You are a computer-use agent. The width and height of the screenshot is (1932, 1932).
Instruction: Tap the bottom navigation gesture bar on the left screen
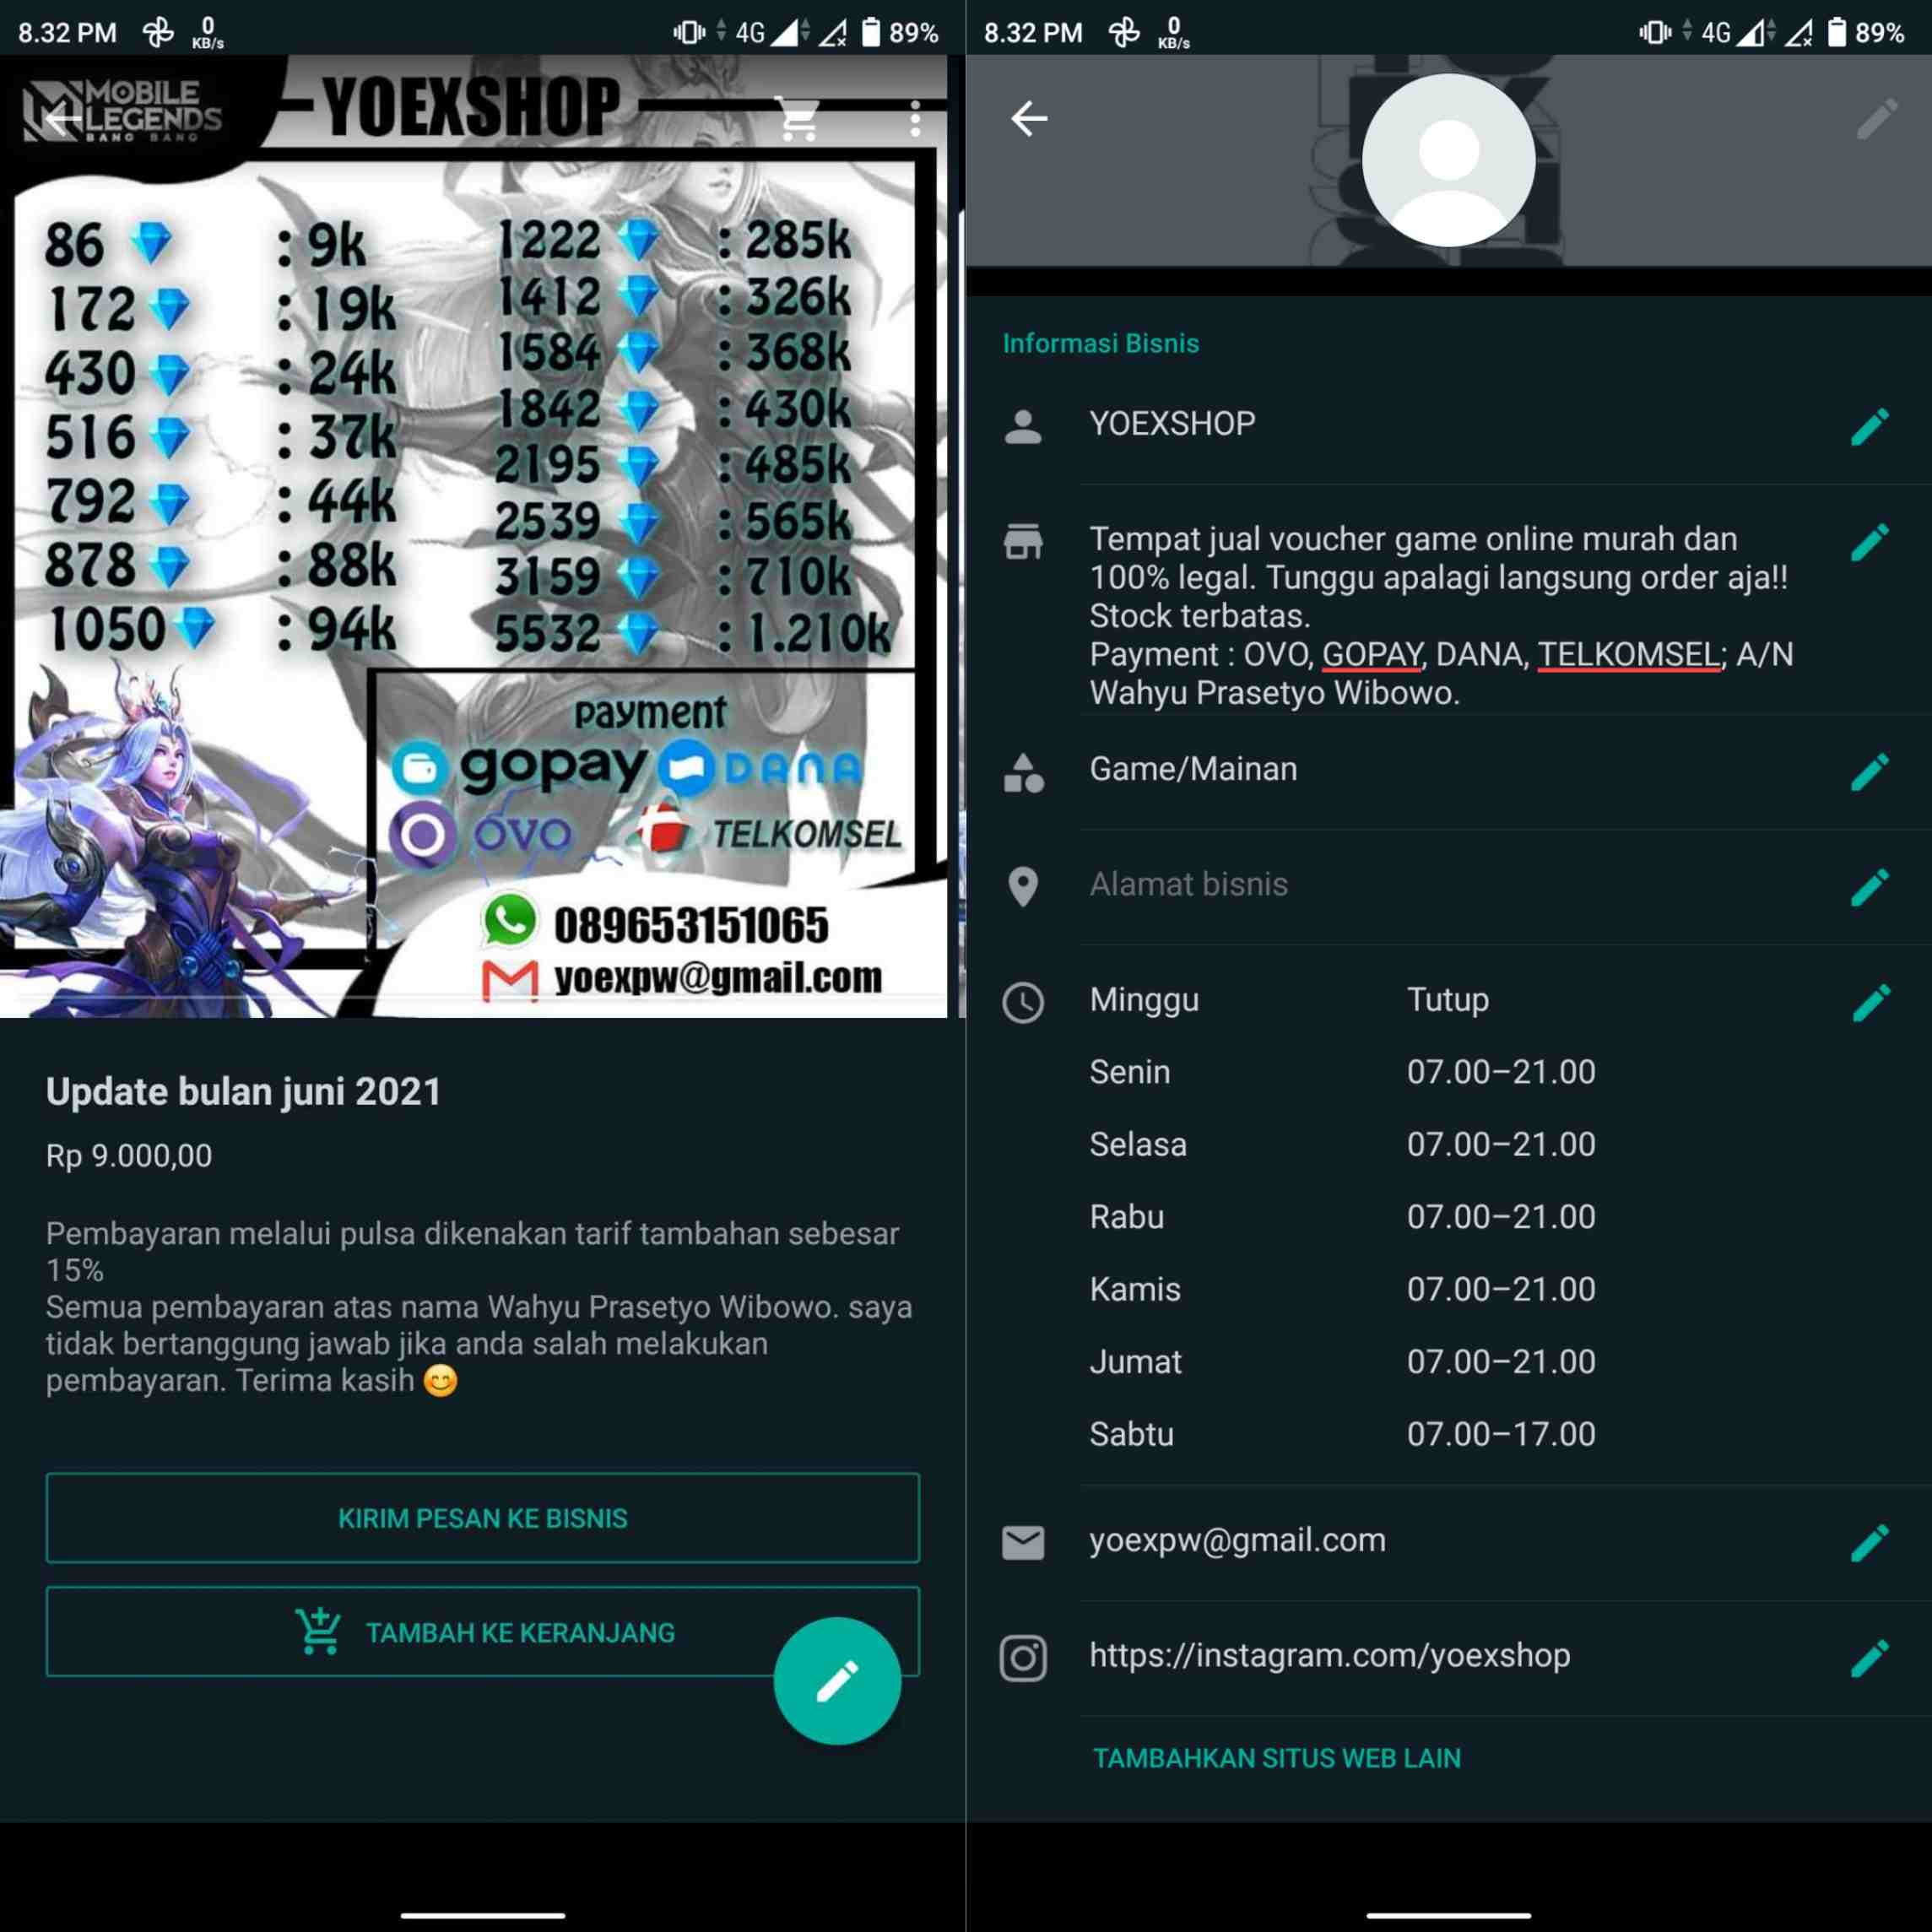click(483, 1915)
